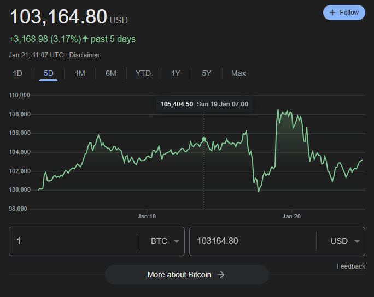Click the Feedback link
Image resolution: width=374 pixels, height=297 pixels.
350,266
